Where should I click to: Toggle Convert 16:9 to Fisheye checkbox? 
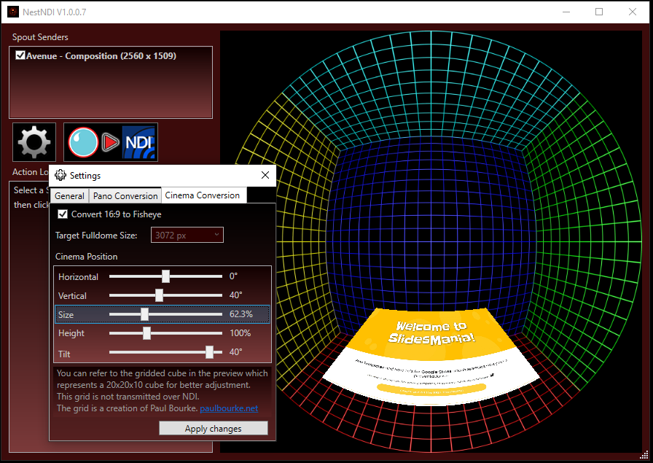pyautogui.click(x=63, y=214)
